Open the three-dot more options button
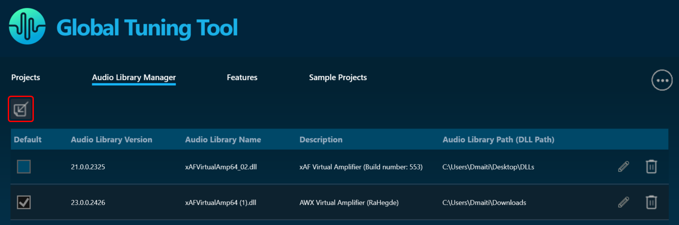This screenshot has width=679, height=225. click(662, 81)
